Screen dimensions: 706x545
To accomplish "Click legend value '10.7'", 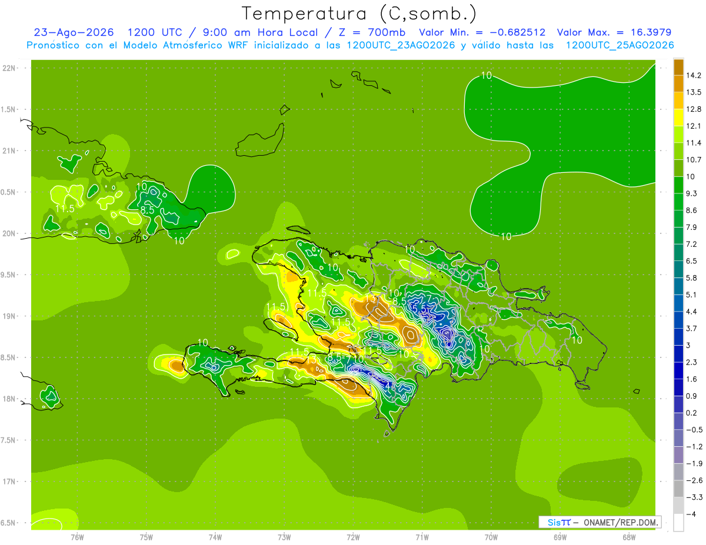I will [694, 160].
